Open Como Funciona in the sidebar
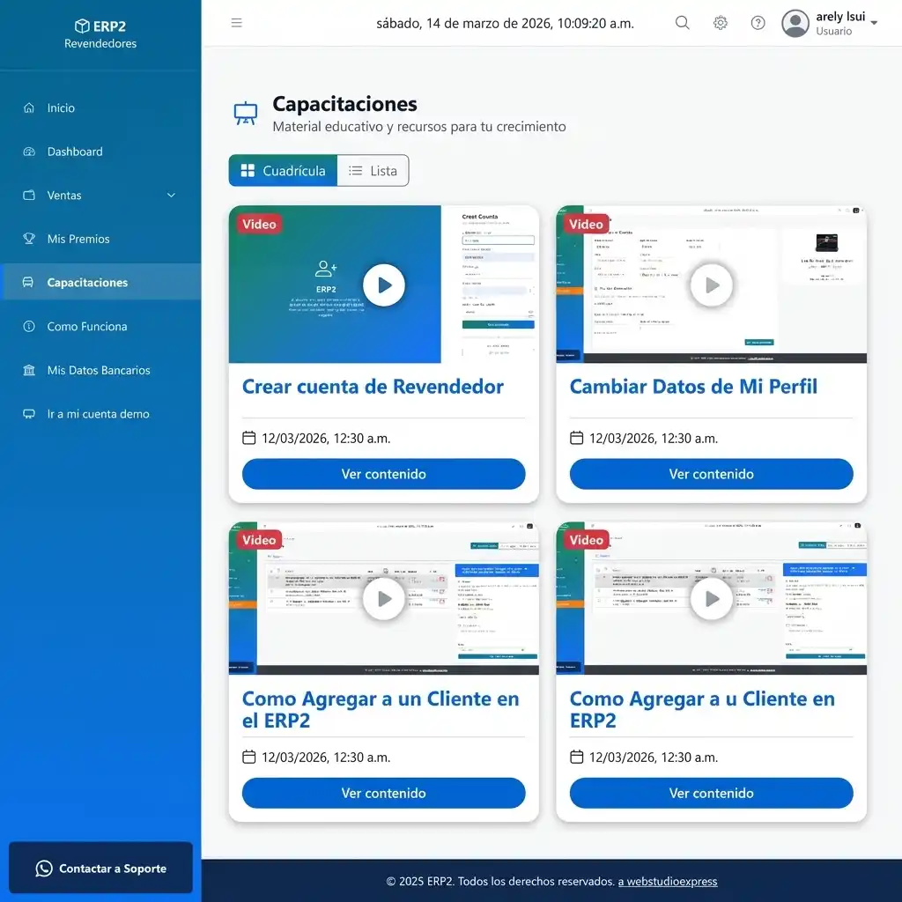This screenshot has height=902, width=902. coord(87,326)
